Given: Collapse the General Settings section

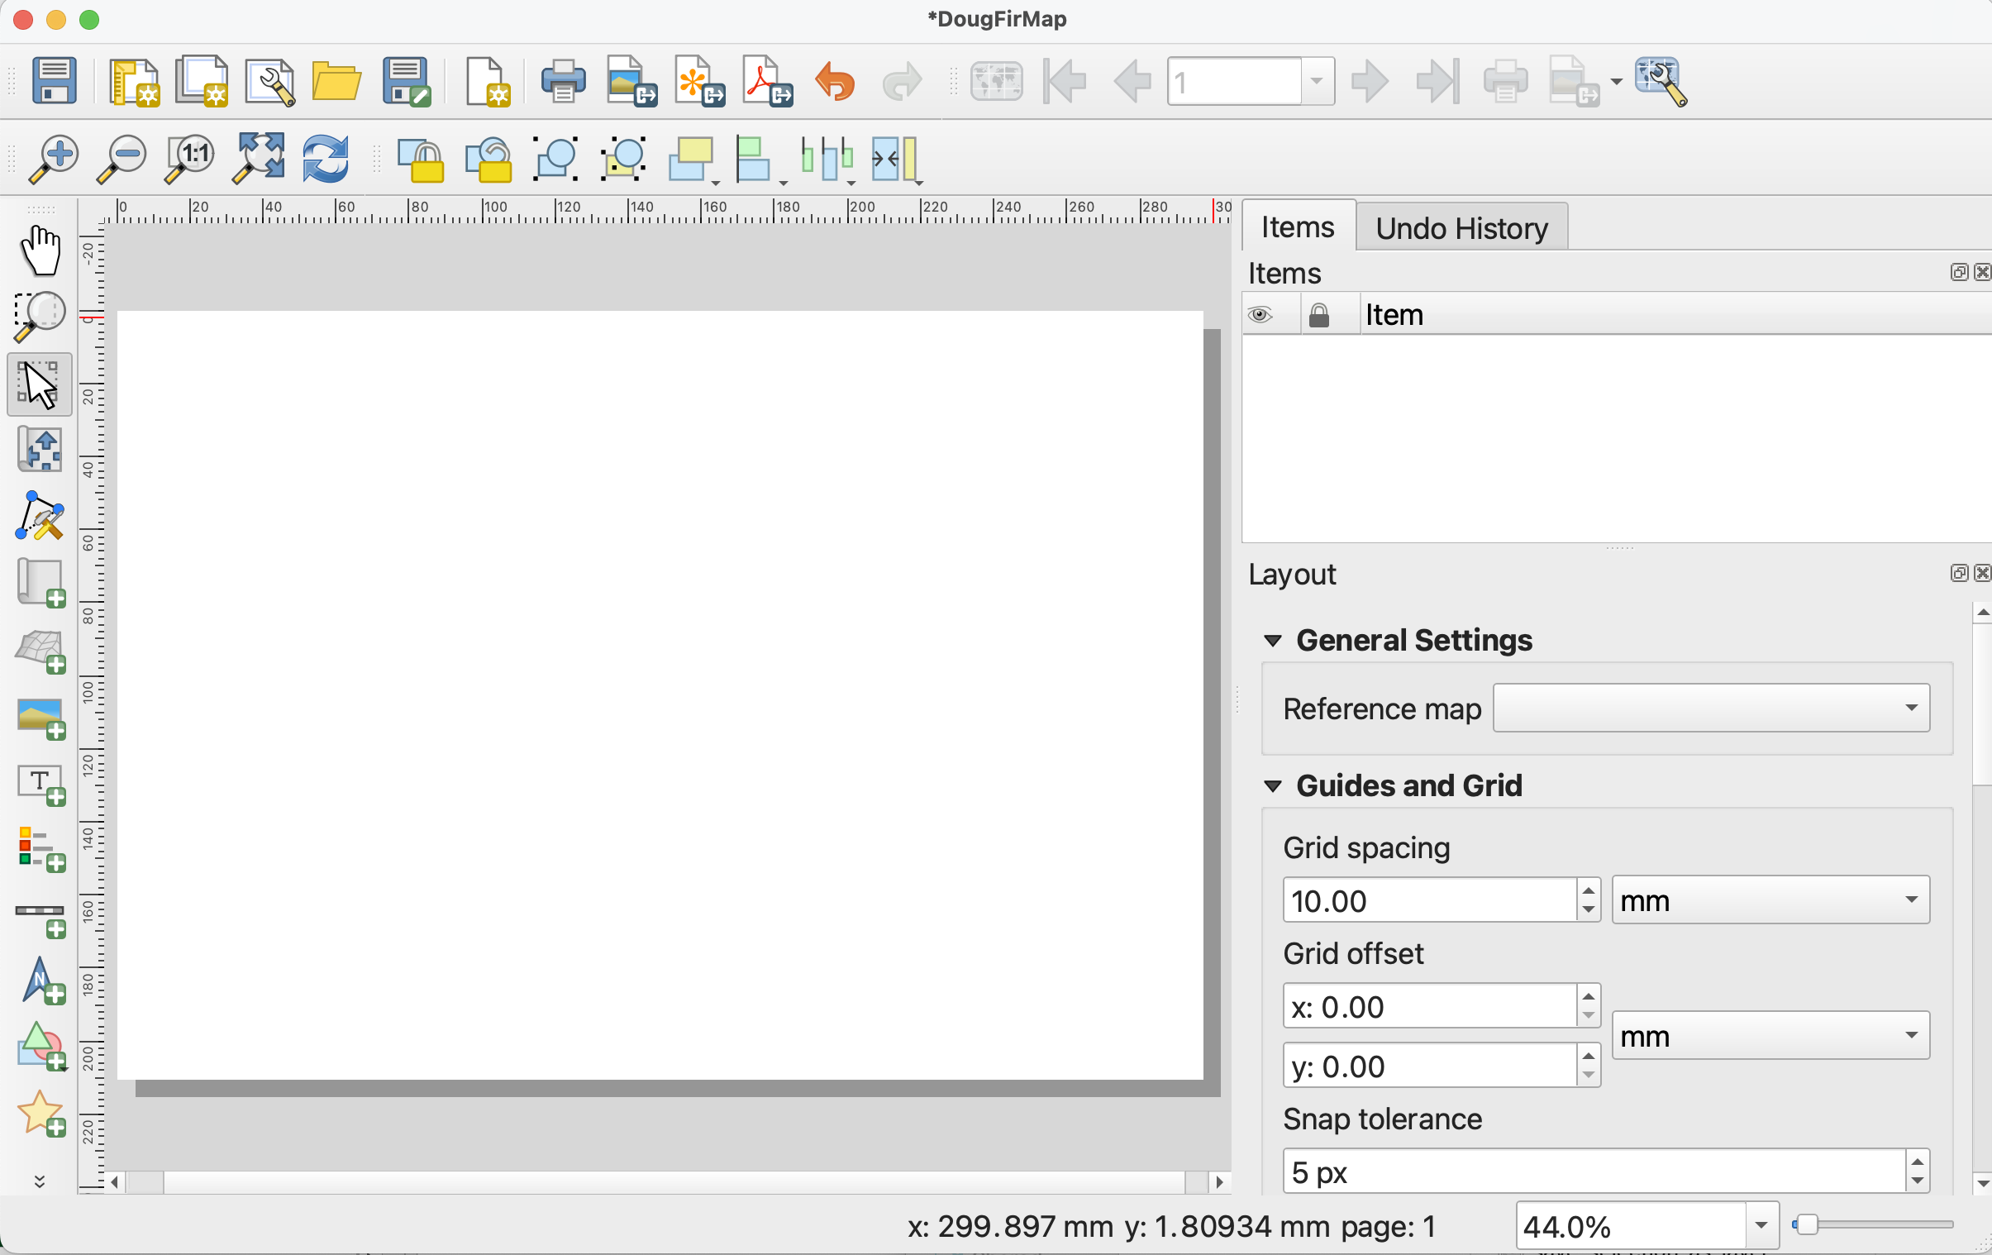Looking at the screenshot, I should [x=1272, y=642].
